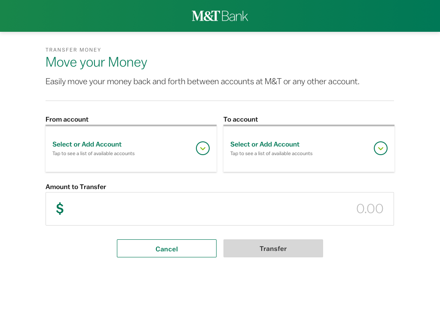
Task: Tap the From account 'available accounts' hint text
Action: (93, 153)
